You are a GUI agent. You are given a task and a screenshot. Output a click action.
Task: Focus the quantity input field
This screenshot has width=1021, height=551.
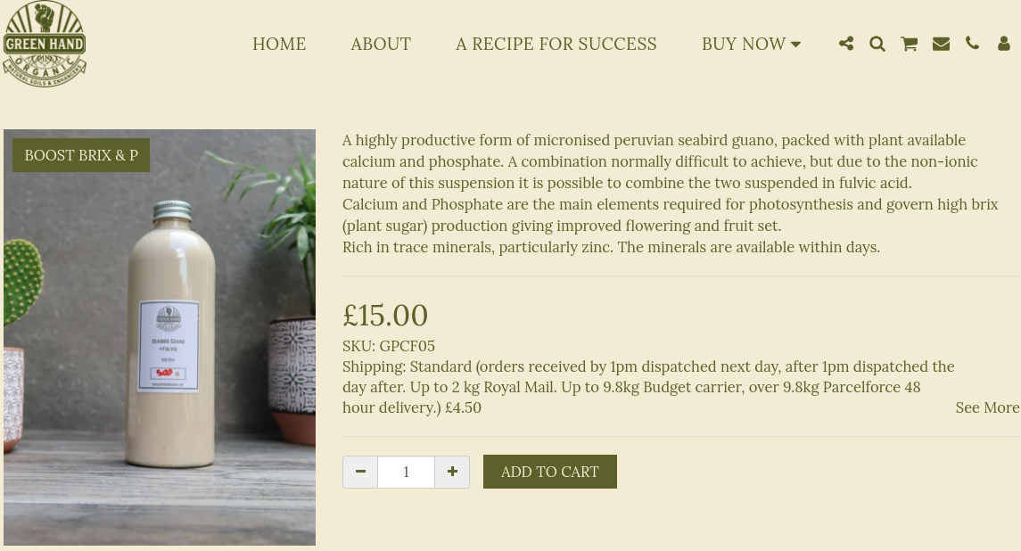[x=406, y=472]
